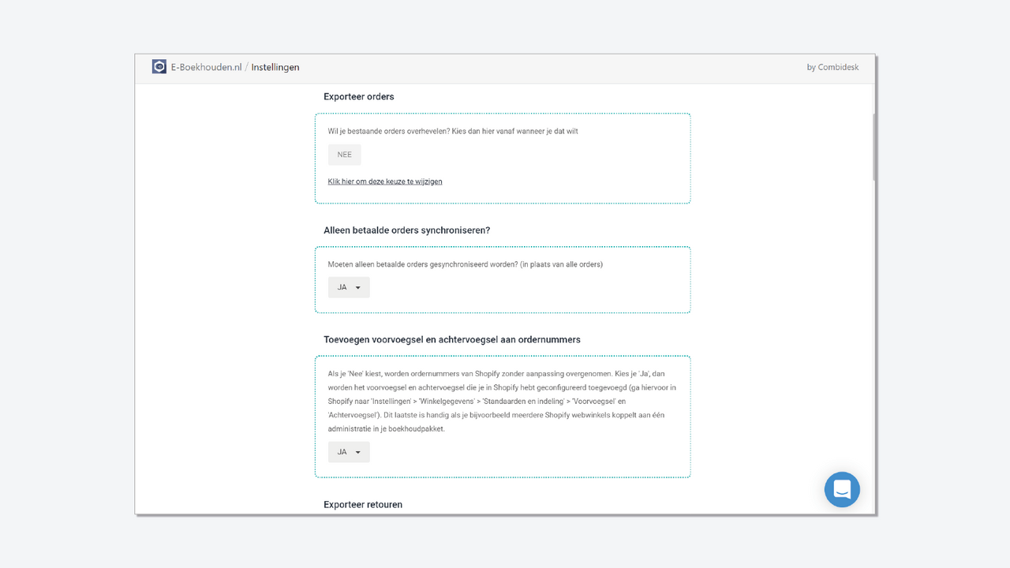The image size is (1010, 568).
Task: Click the 'Alleen betaalde orders synchroniseren?' heading
Action: click(x=406, y=230)
